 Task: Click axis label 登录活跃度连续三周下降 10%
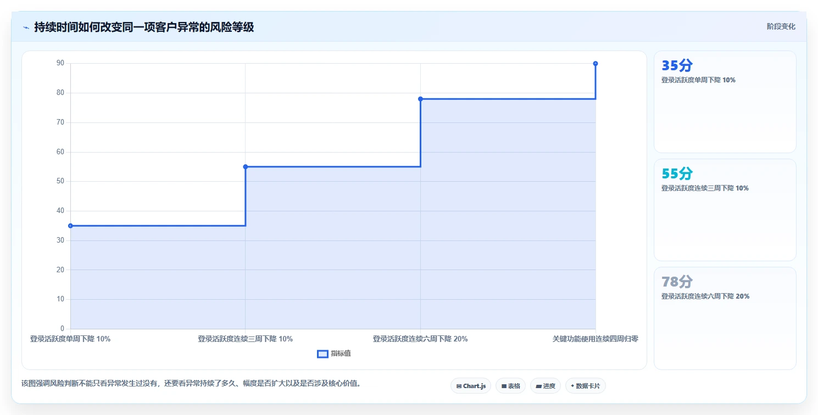click(246, 339)
